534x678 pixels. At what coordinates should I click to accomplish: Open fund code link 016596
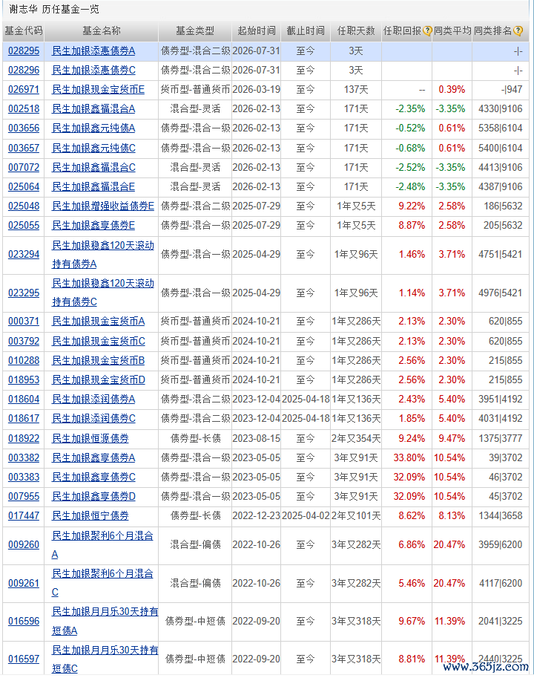[x=24, y=622]
